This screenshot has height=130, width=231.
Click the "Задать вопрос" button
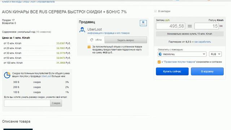126,40
